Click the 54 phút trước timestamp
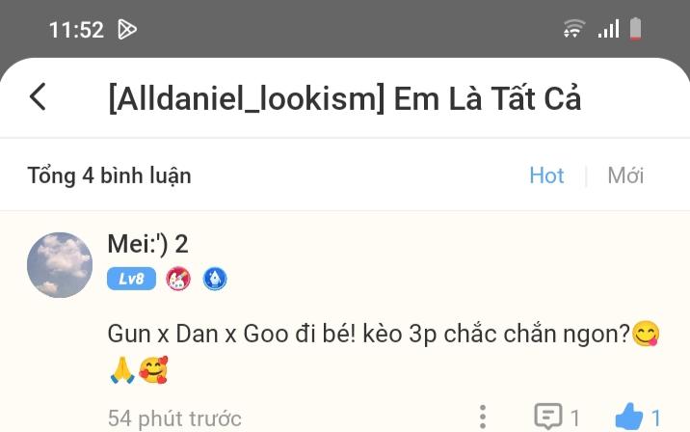The height and width of the screenshot is (432, 690). [174, 418]
